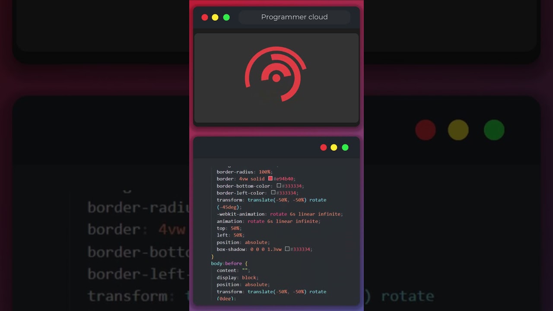Click the red close dot in Programmer cloud window
The height and width of the screenshot is (311, 553).
pyautogui.click(x=205, y=17)
